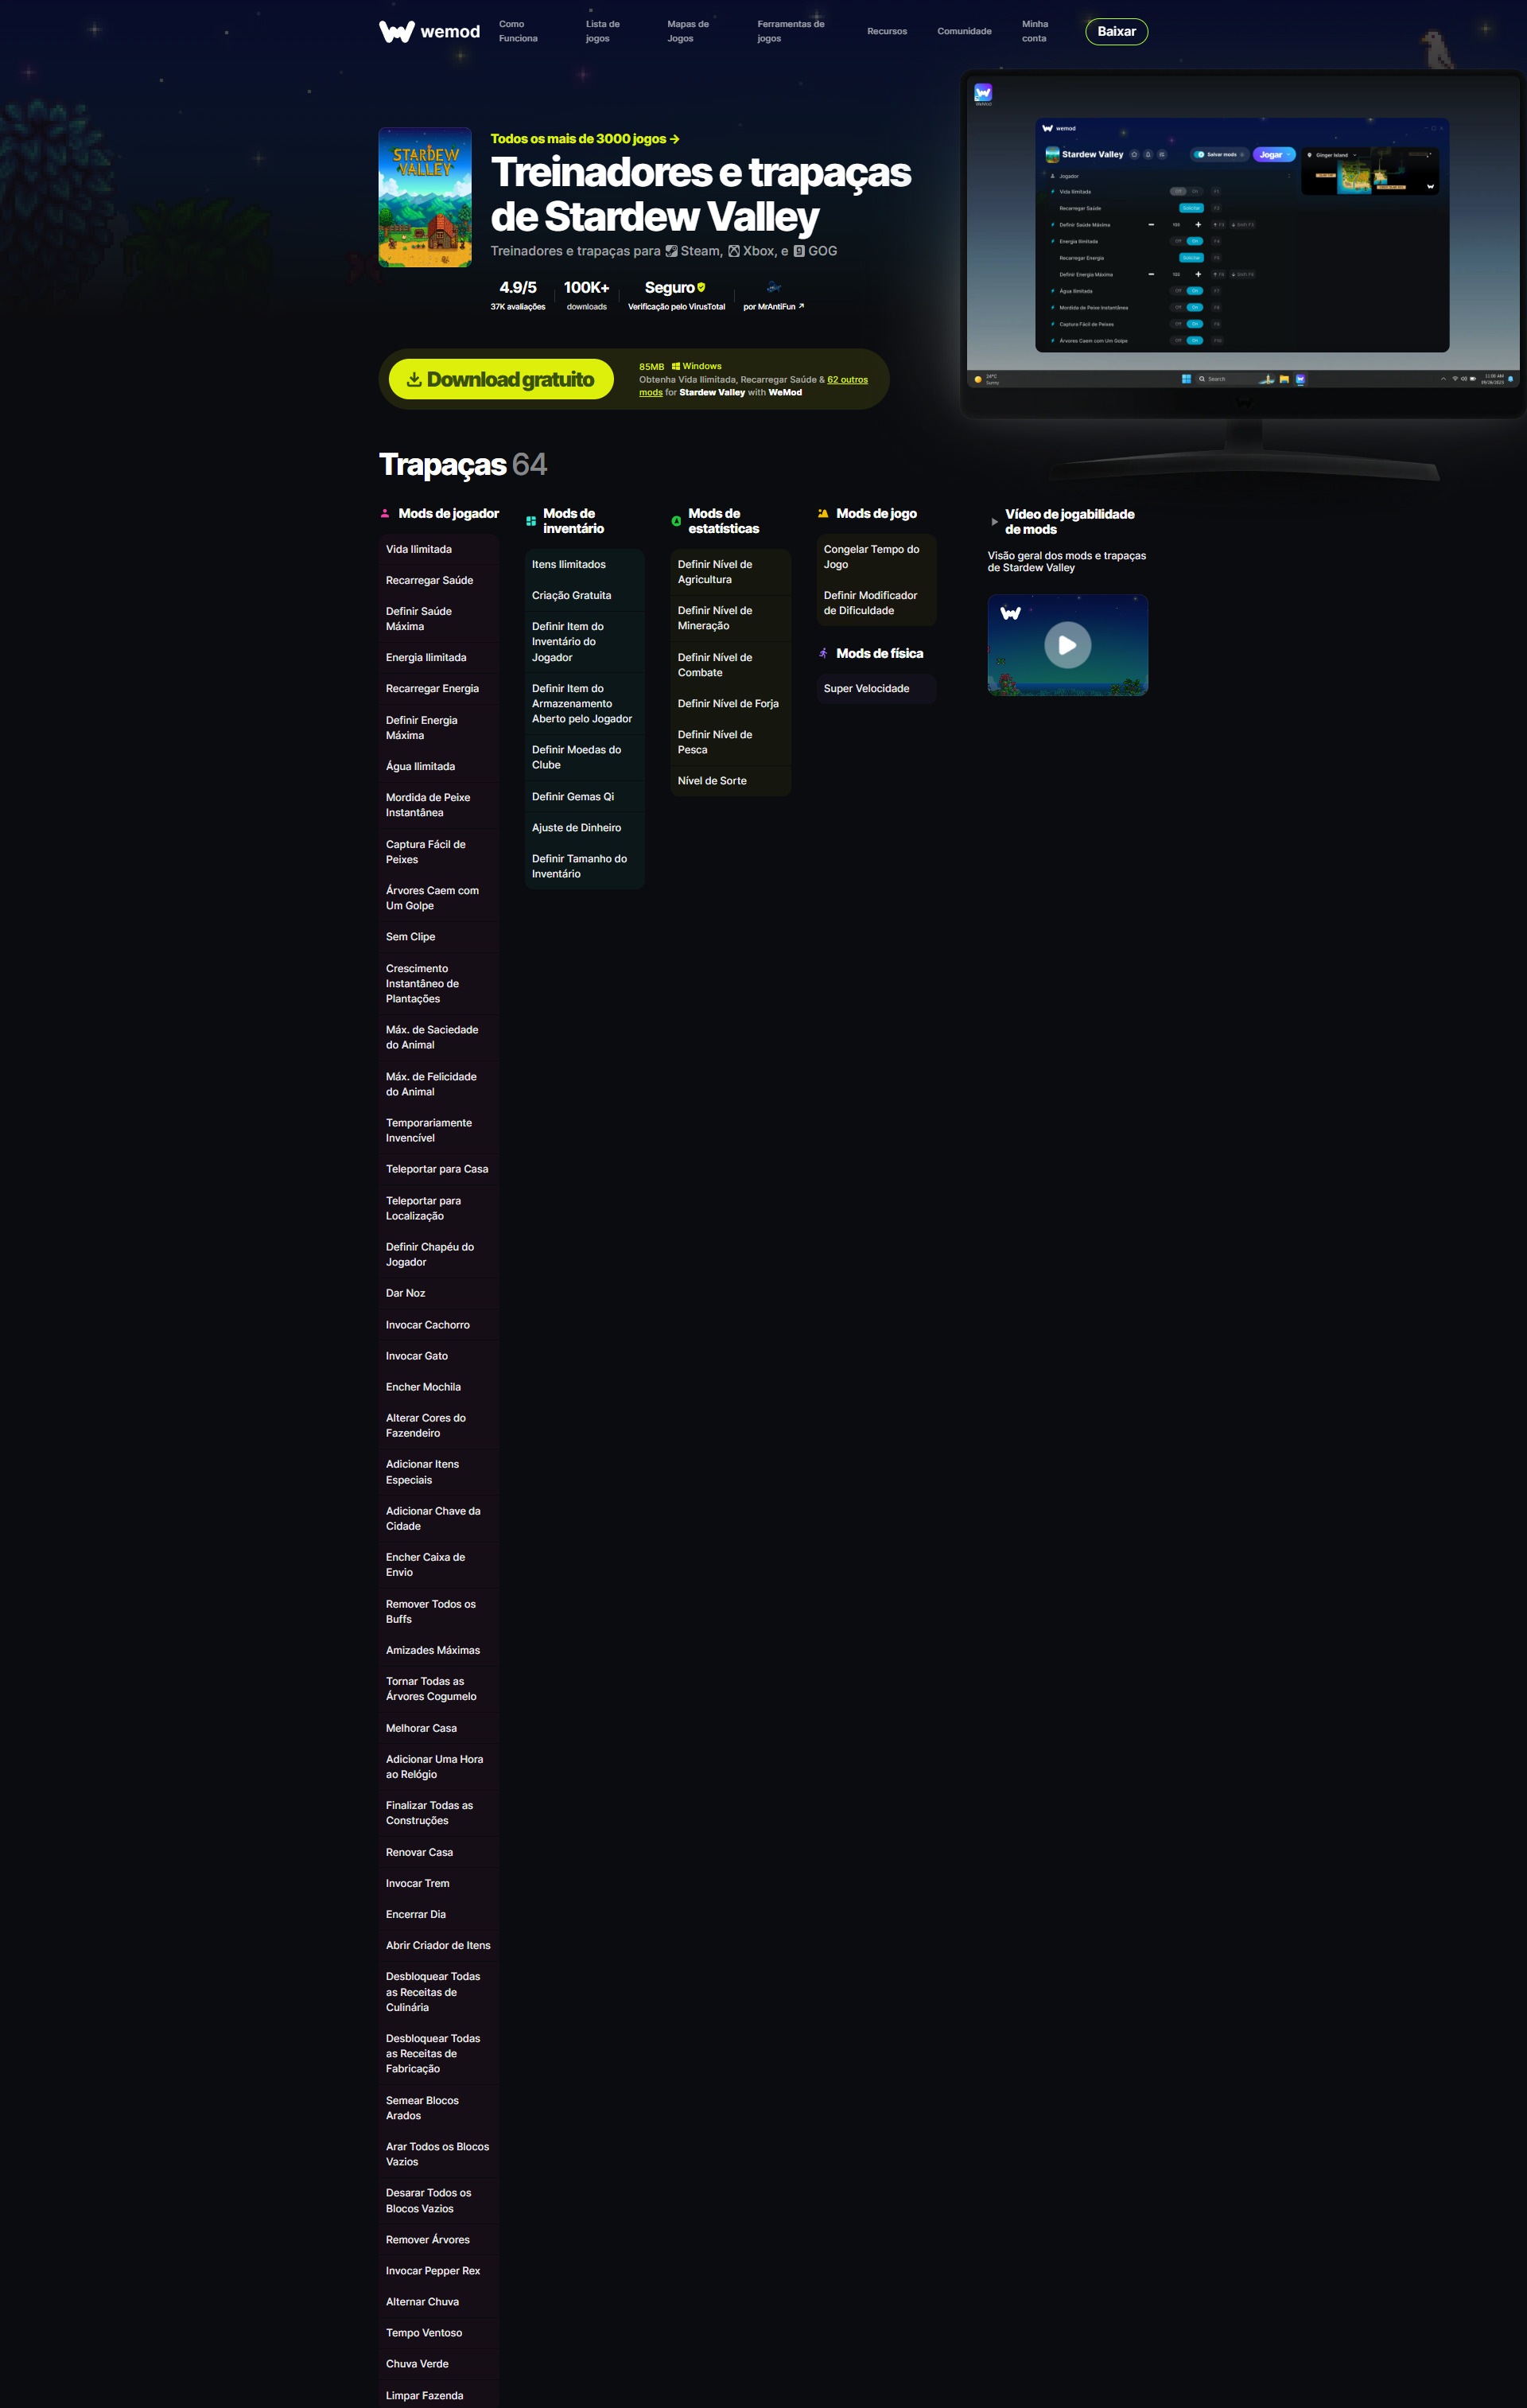Screen dimensions: 1527x2408
Task: Select Definir Gemas Qi
Action: click(585, 797)
